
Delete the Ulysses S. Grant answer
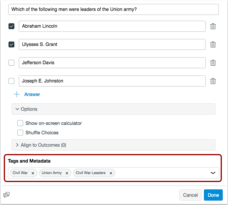click(213, 44)
